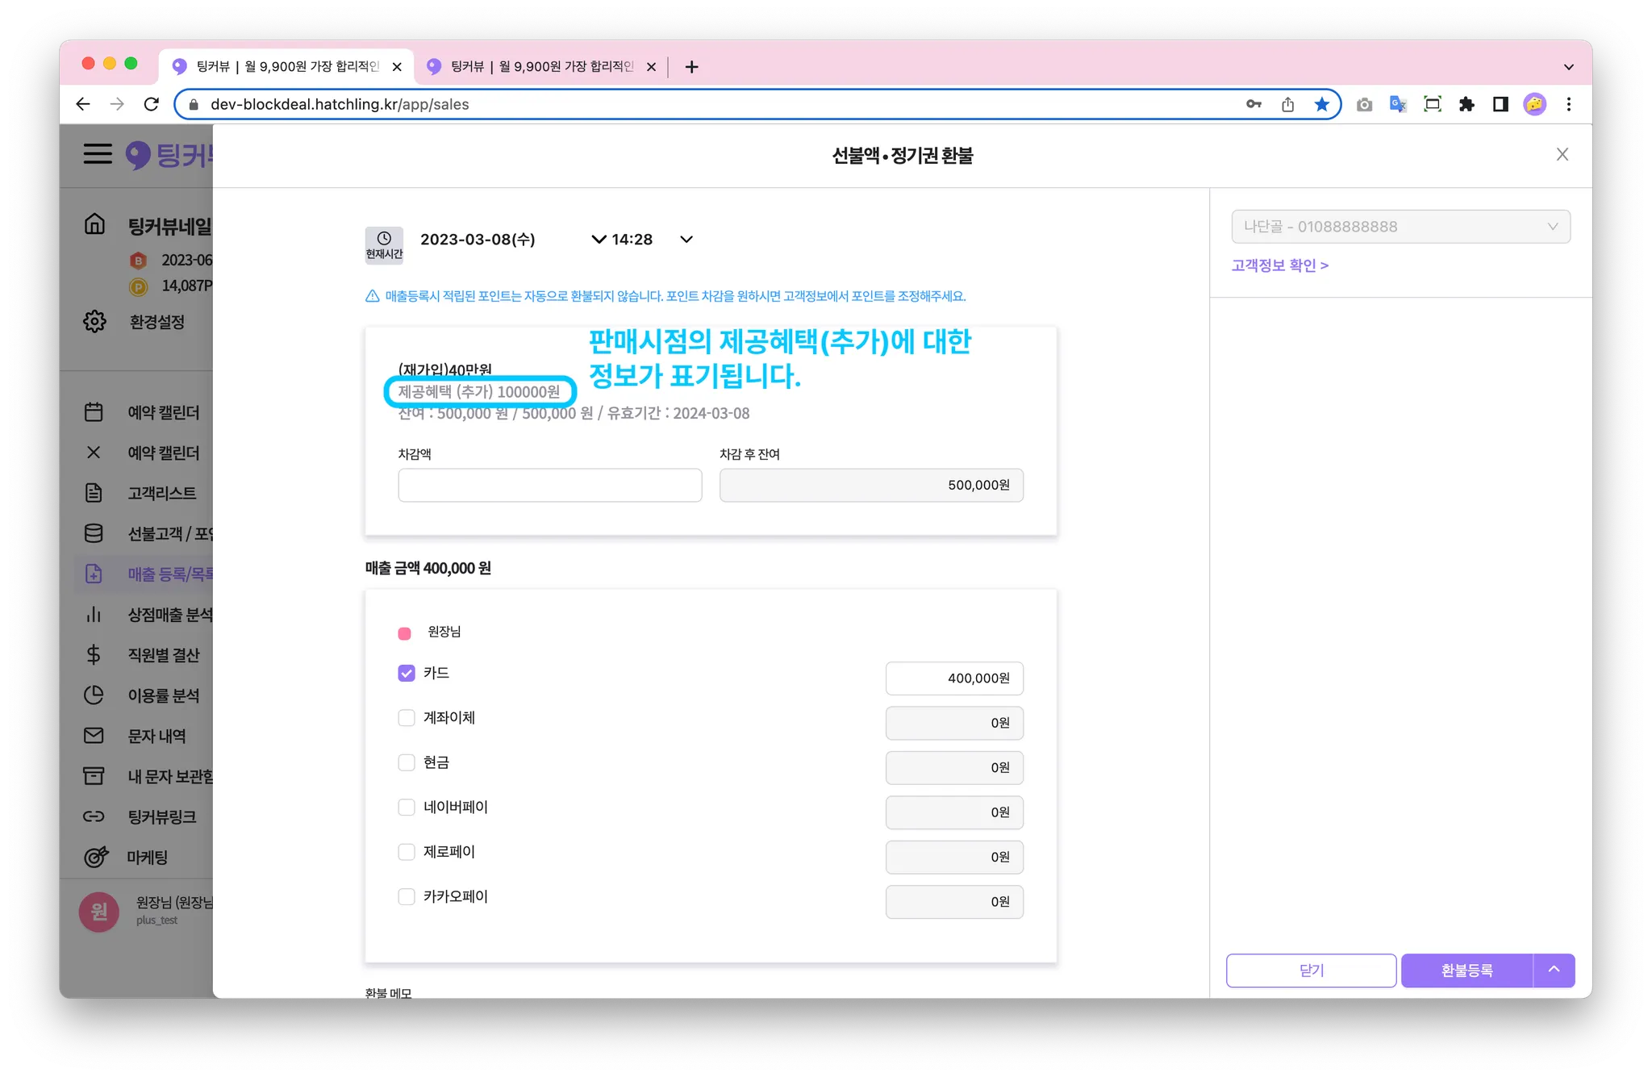Reload the page with the refresh icon

152,104
